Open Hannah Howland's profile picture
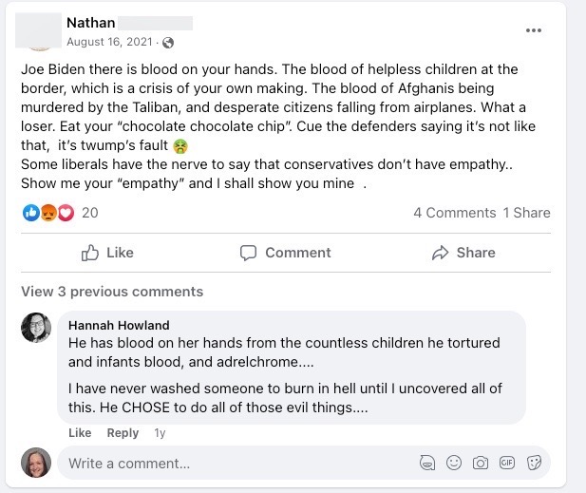Image resolution: width=586 pixels, height=493 pixels. click(36, 328)
